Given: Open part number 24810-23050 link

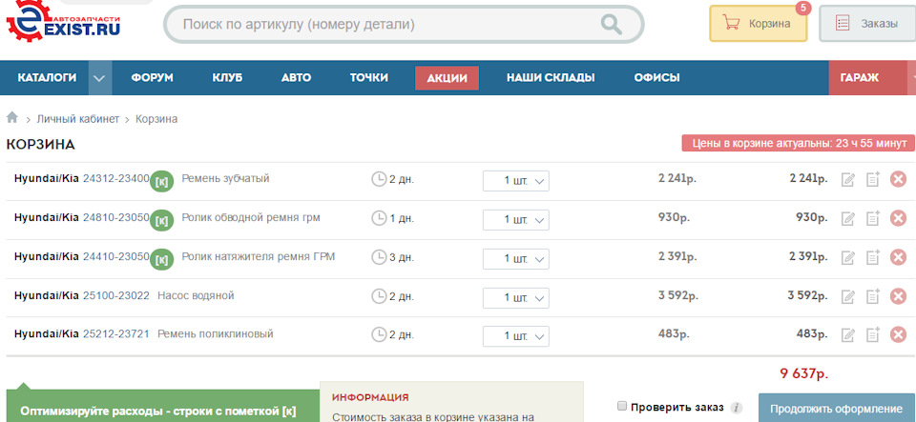Looking at the screenshot, I should (x=116, y=217).
